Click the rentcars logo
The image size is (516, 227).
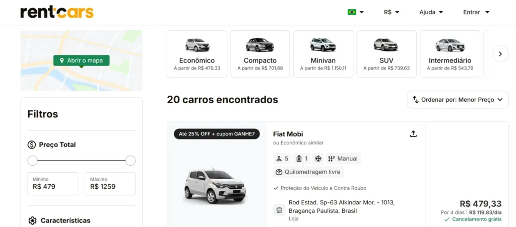click(x=57, y=12)
